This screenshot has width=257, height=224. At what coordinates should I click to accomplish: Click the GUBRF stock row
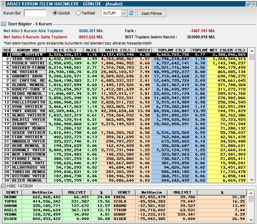[x=179, y=215]
